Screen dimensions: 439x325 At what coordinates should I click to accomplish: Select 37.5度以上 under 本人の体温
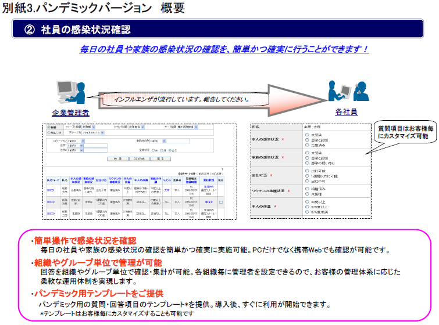[307, 207]
